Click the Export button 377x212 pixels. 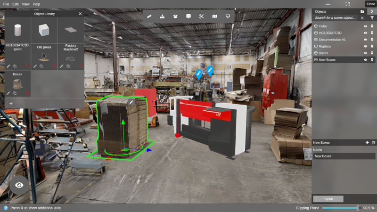[x=328, y=199]
